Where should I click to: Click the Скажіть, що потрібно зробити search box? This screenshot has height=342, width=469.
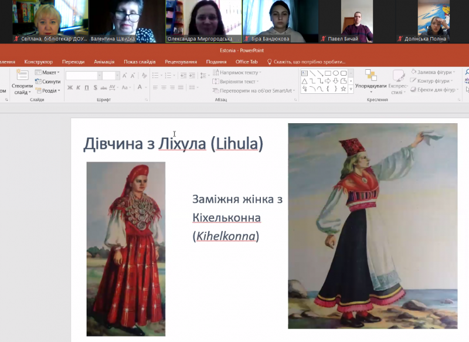[x=306, y=62]
